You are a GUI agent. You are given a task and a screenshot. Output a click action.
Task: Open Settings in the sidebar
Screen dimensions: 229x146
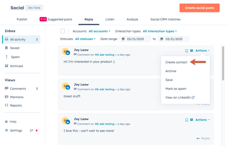click(x=16, y=130)
